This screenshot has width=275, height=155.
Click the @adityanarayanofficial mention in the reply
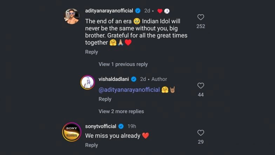click(129, 90)
